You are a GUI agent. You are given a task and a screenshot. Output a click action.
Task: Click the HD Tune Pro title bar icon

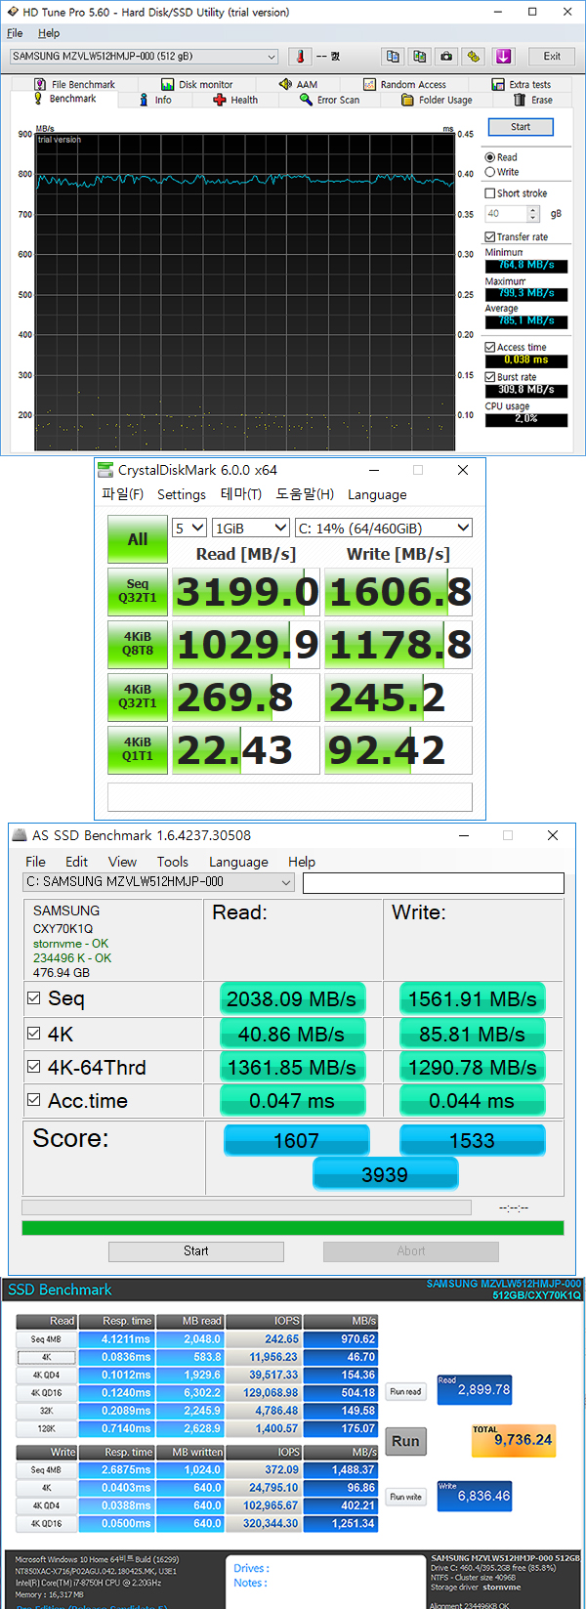coord(11,12)
